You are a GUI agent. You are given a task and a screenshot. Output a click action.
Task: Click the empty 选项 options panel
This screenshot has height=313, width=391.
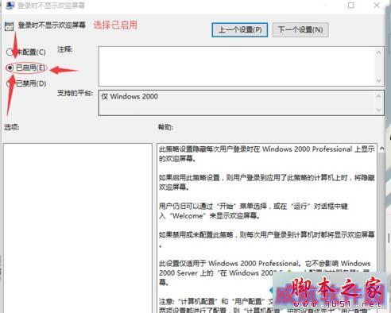(78, 228)
